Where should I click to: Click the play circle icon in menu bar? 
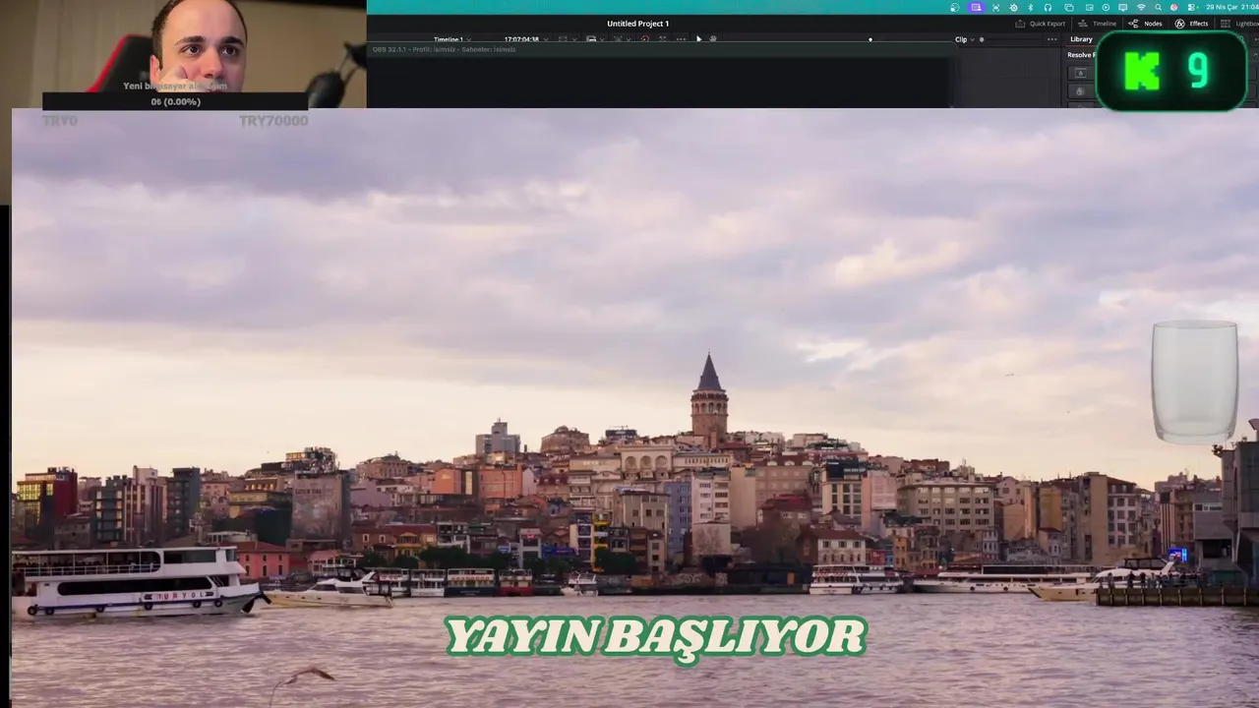(1106, 7)
